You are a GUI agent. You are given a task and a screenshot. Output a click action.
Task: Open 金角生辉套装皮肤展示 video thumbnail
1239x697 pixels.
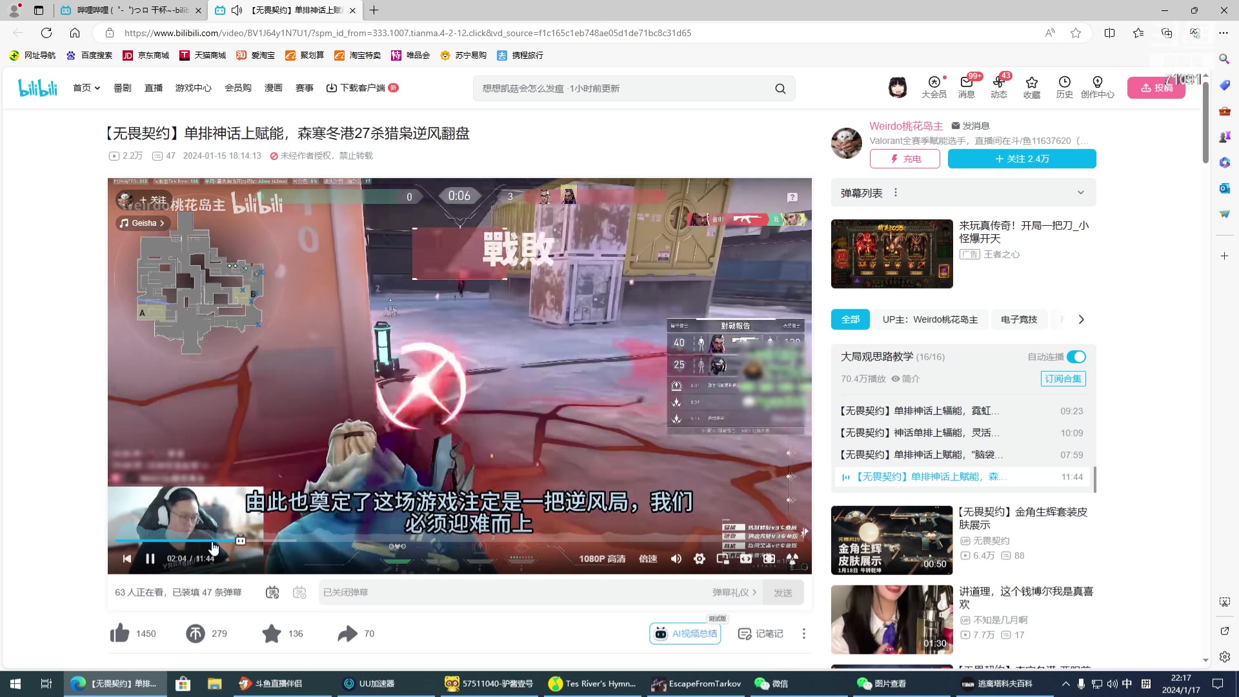[892, 540]
